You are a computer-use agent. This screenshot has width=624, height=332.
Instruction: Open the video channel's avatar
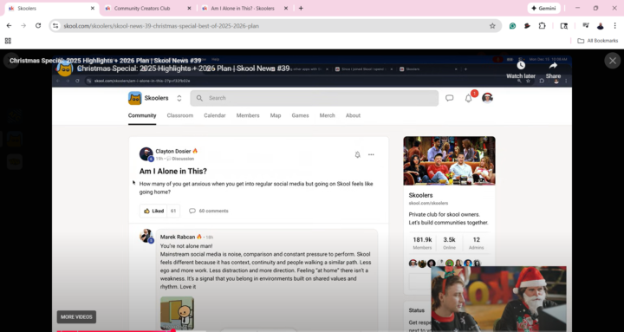(64, 68)
